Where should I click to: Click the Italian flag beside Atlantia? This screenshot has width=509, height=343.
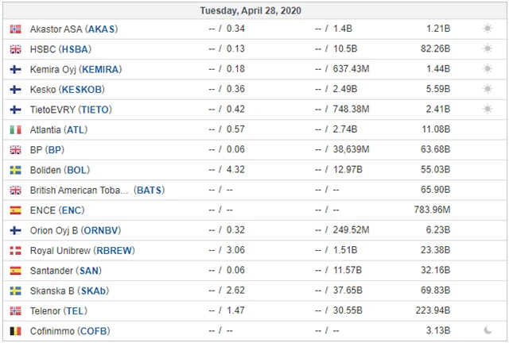coord(15,129)
